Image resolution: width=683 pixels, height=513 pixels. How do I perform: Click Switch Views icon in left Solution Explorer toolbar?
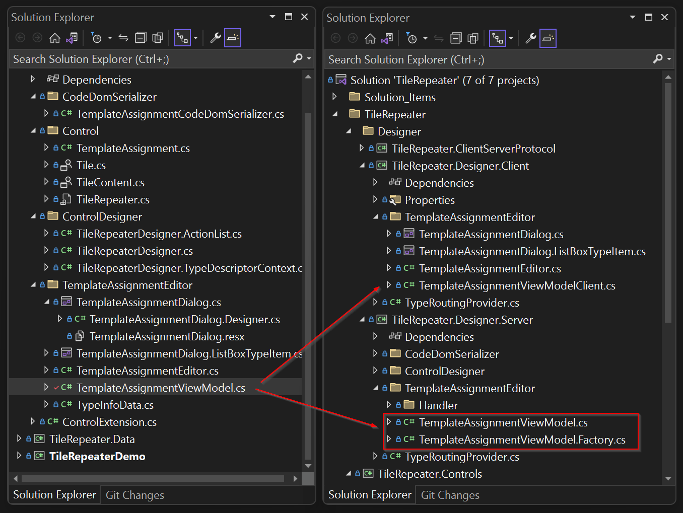coord(72,38)
